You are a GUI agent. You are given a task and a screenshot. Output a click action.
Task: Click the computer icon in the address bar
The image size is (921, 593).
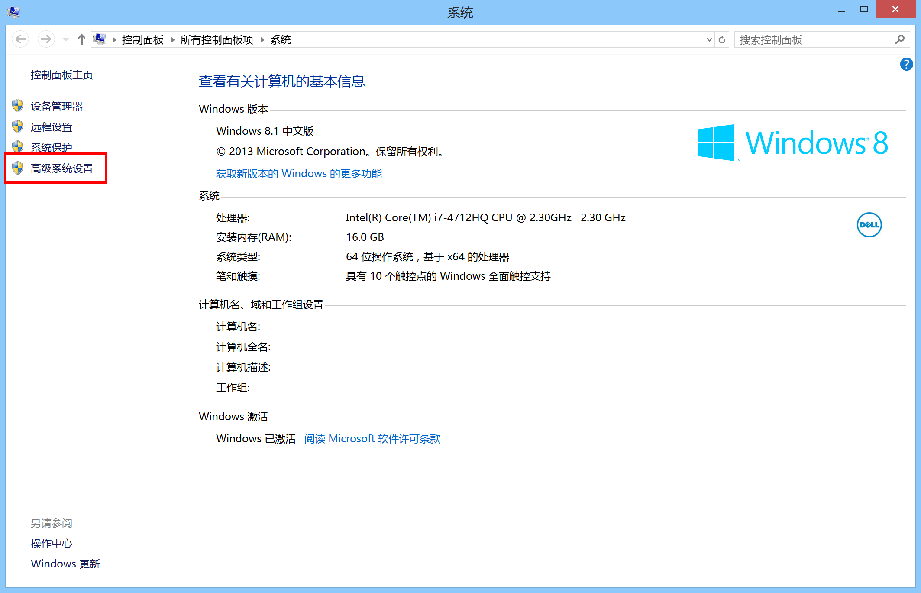[x=99, y=39]
